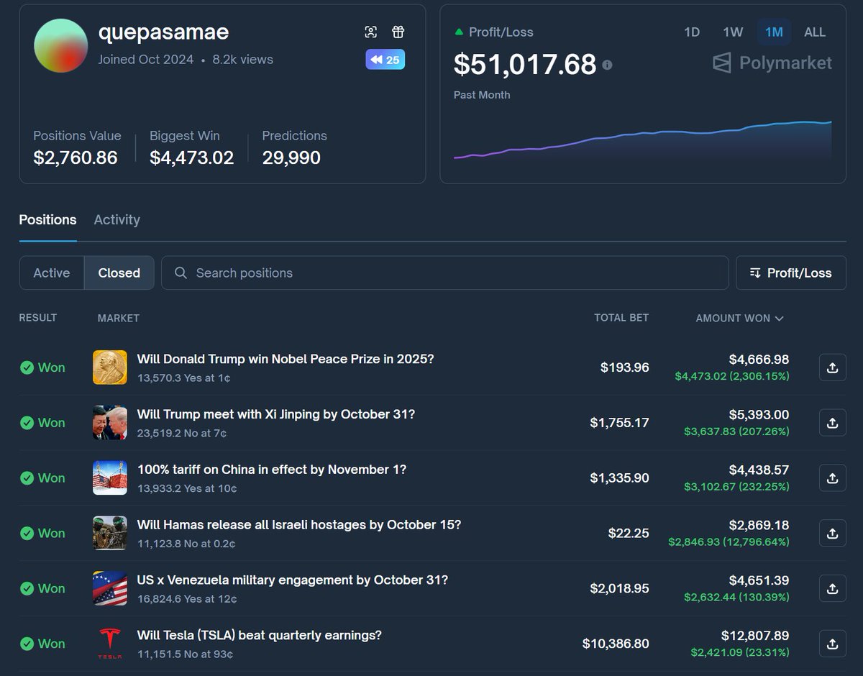Screen dimensions: 863x676
Task: Click the $4,473.02 (2,306.15%) profit text
Action: point(732,376)
